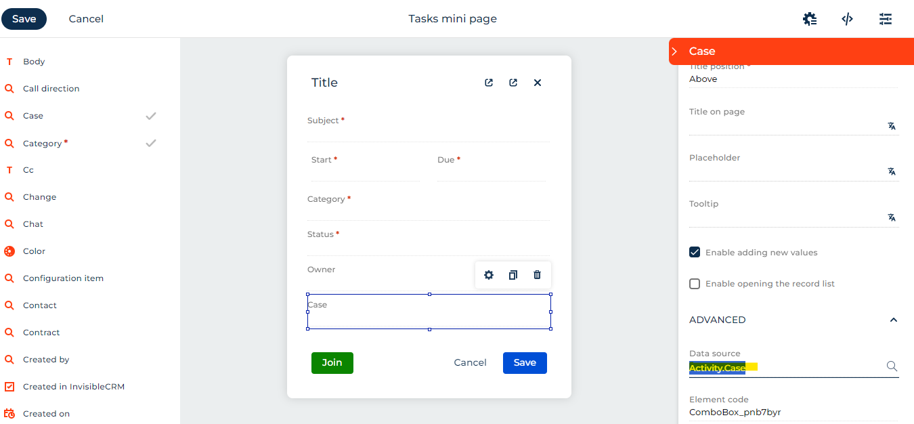The image size is (914, 424).
Task: Delete the Case field using the trash icon
Action: (536, 274)
